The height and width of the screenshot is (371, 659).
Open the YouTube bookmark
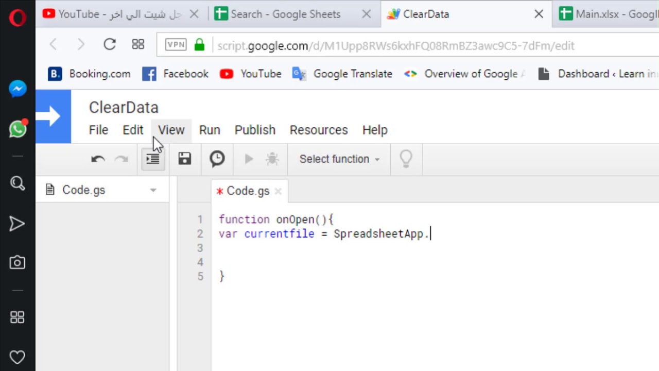(250, 74)
